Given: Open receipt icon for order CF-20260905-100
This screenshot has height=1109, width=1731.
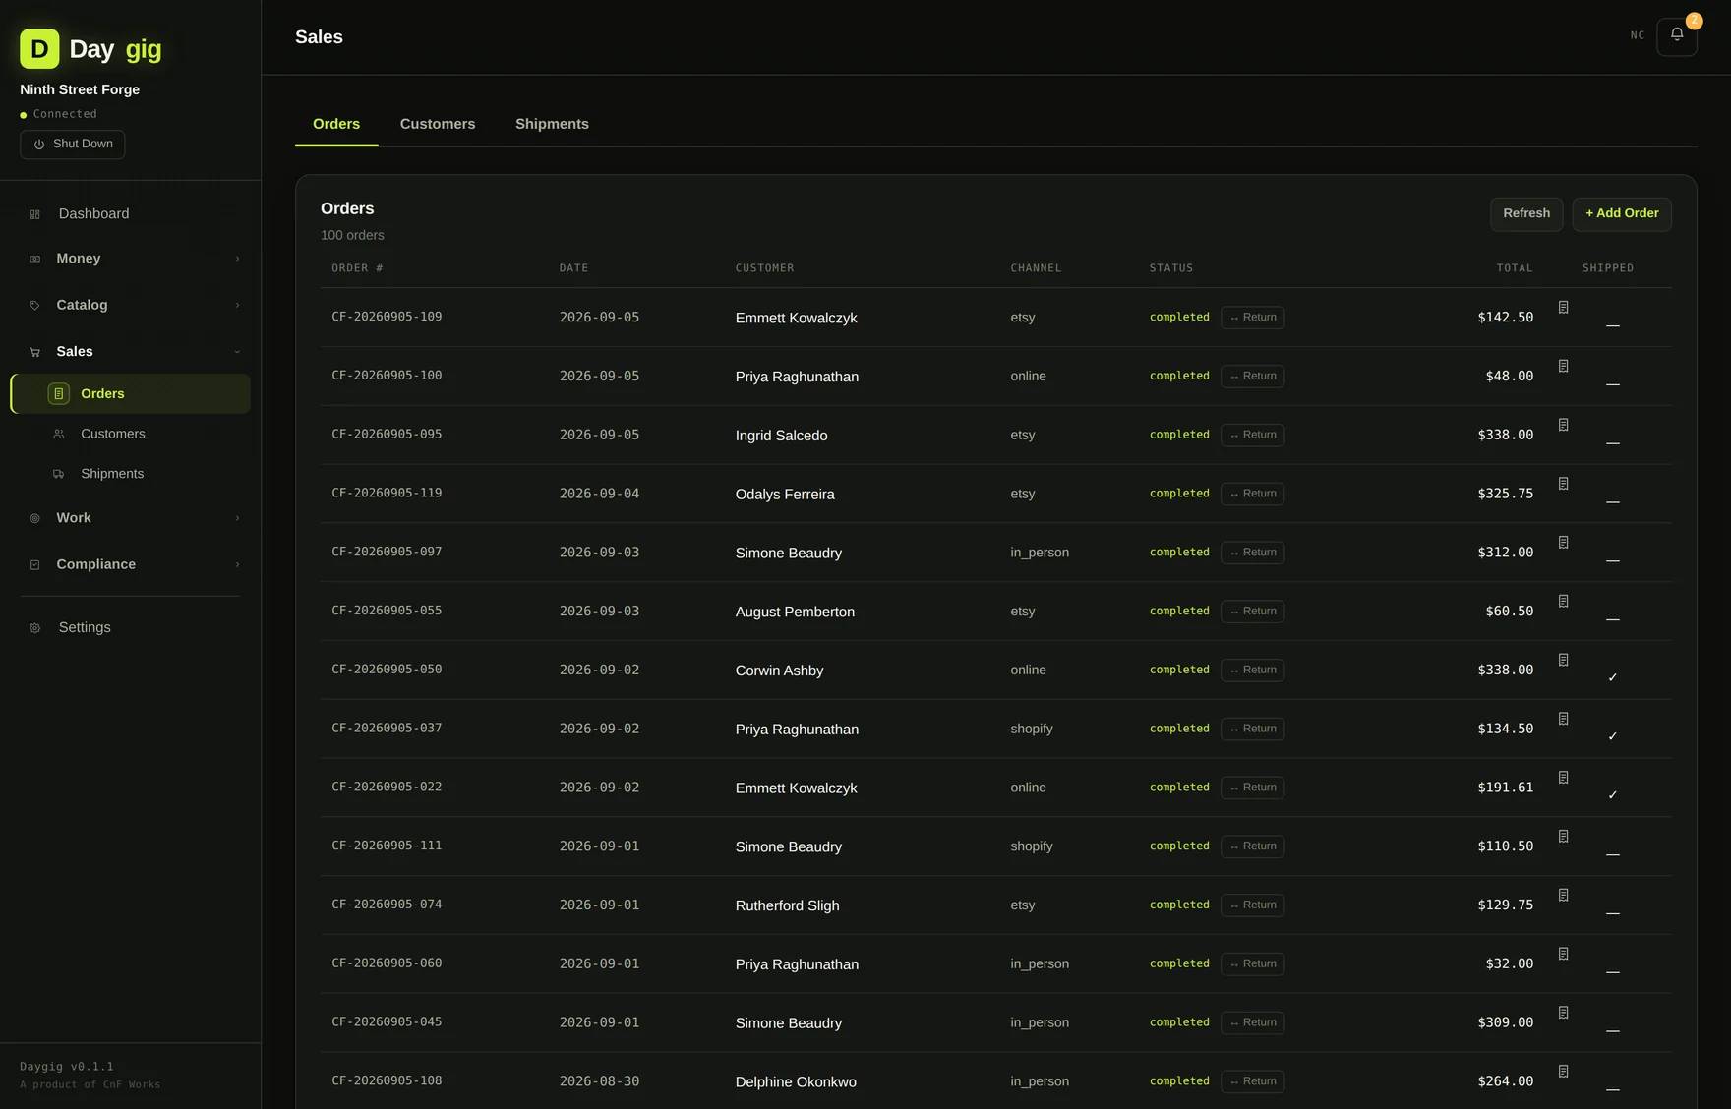Looking at the screenshot, I should [1563, 367].
